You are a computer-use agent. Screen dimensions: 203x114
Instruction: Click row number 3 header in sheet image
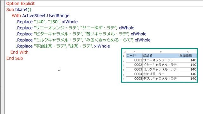tap(124, 65)
